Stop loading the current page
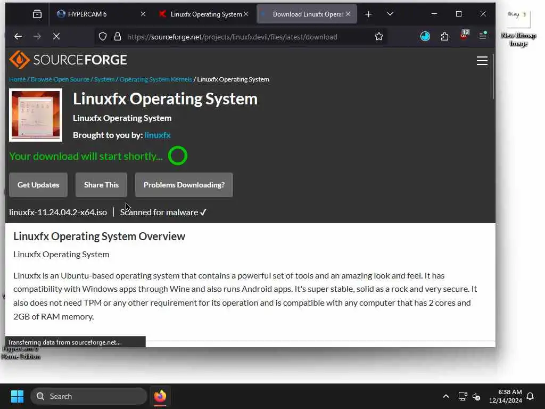 (56, 37)
